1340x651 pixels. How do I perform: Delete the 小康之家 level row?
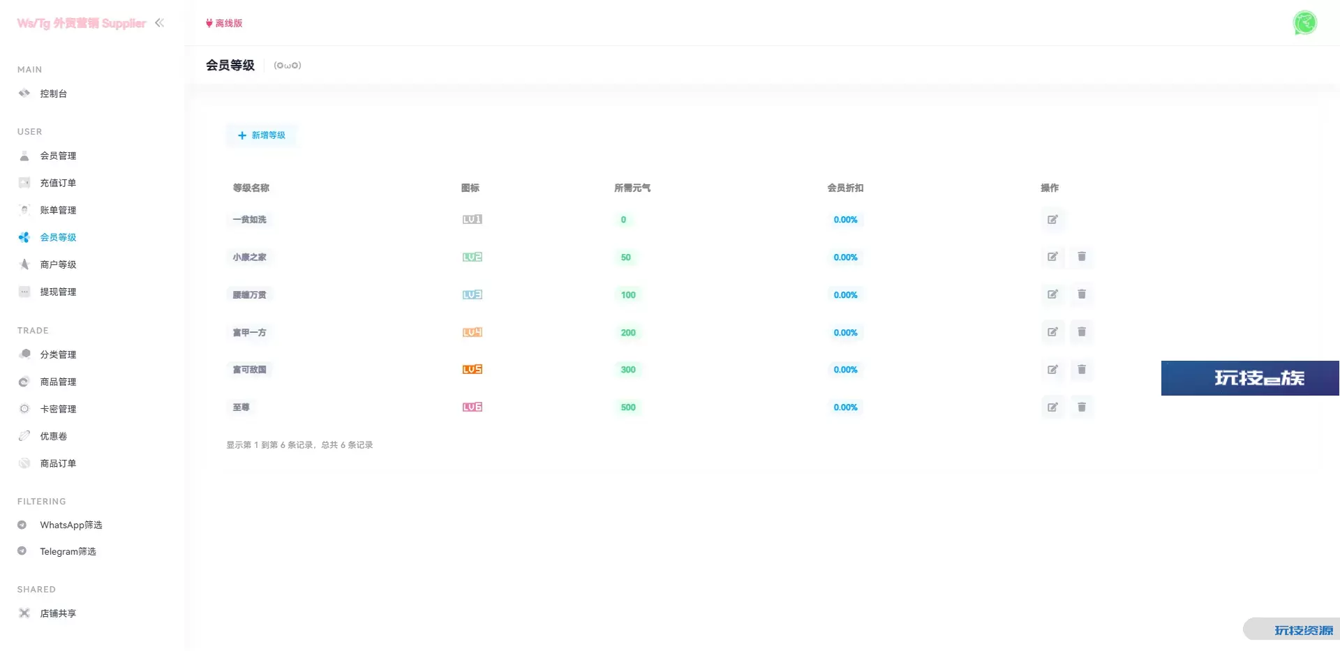(1082, 257)
